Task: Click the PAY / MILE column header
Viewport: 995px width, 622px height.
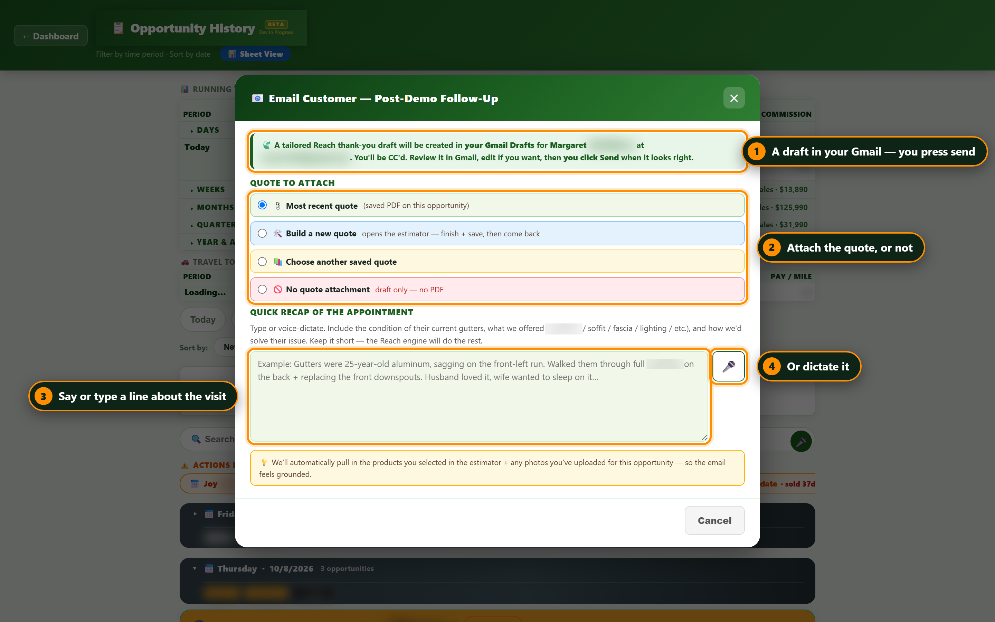Action: click(791, 276)
